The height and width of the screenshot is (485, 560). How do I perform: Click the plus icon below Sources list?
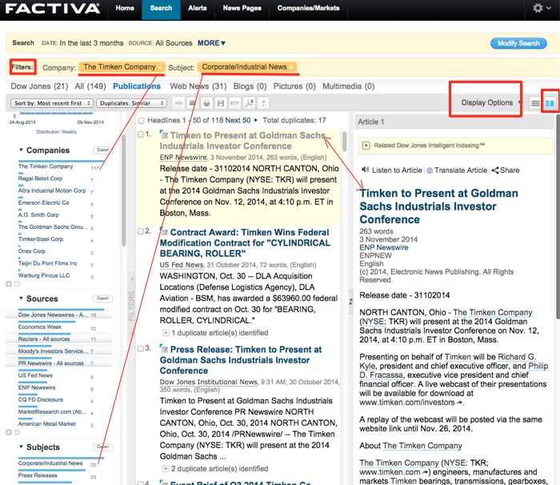(x=9, y=432)
